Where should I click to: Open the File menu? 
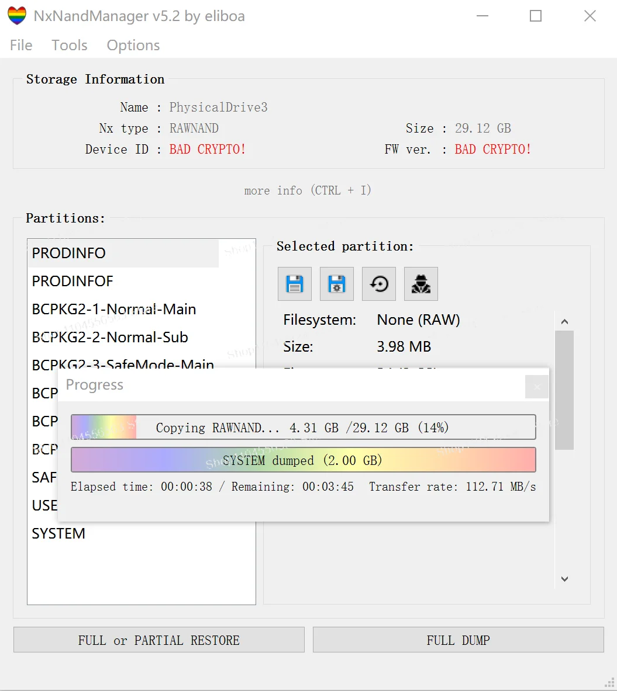pos(20,45)
